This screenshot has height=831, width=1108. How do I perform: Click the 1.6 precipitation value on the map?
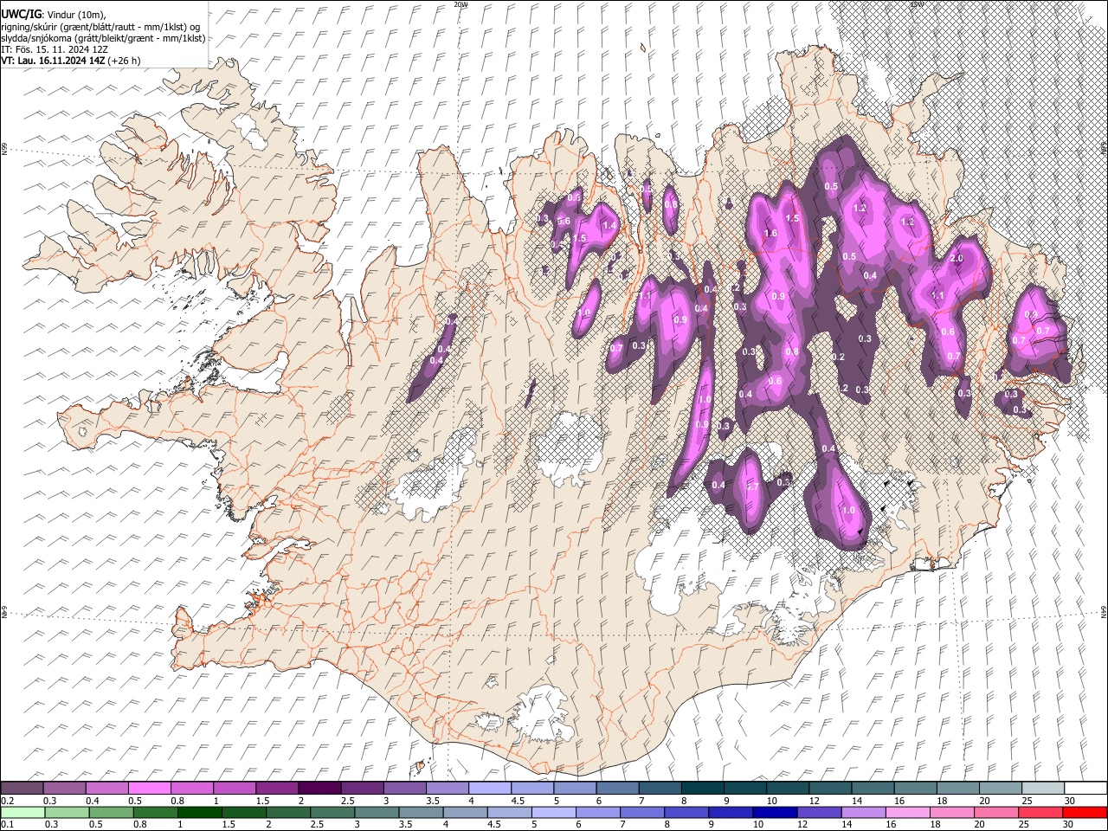coord(772,234)
